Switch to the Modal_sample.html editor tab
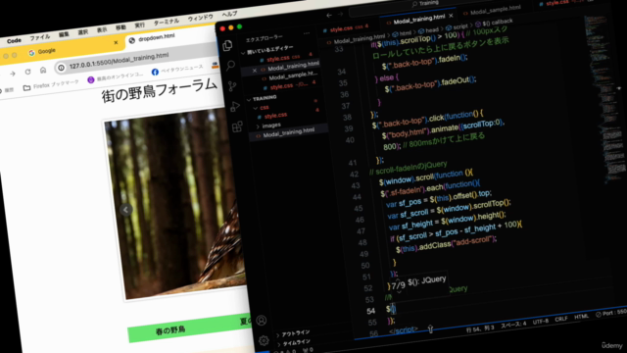This screenshot has width=627, height=353. point(492,10)
